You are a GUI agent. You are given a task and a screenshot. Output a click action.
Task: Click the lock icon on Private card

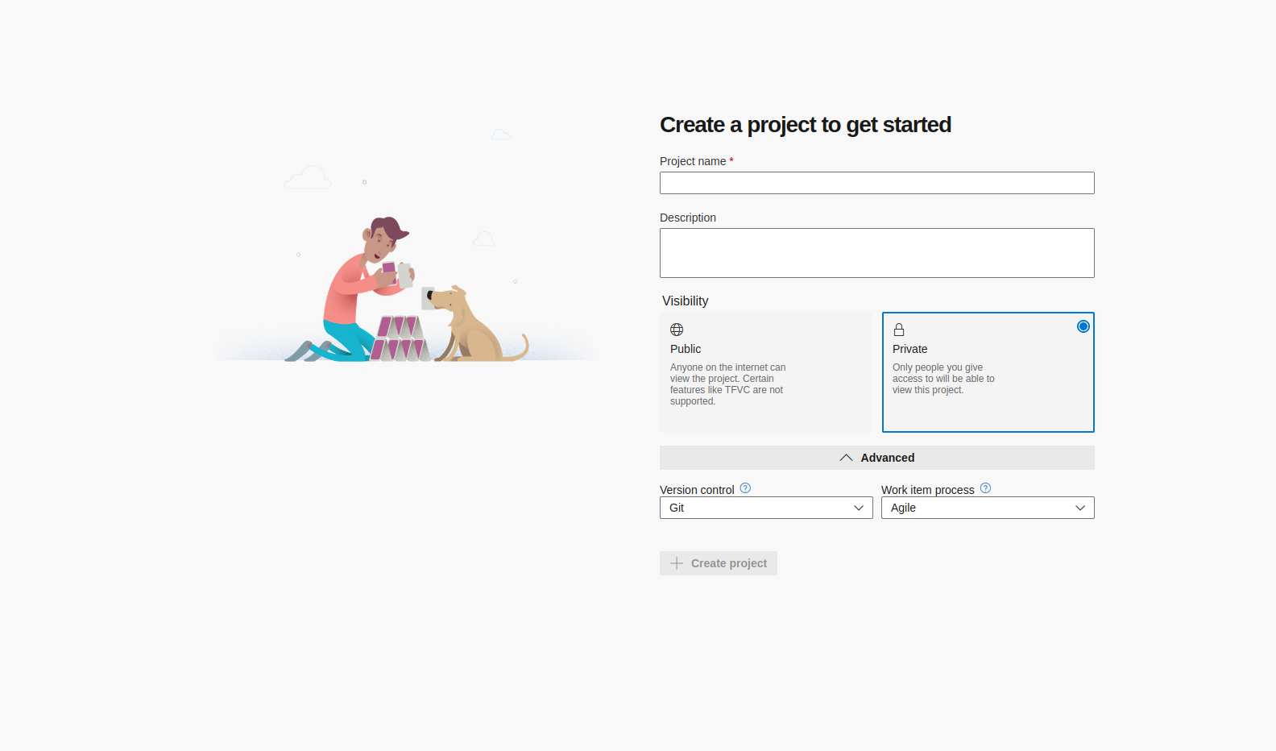coord(899,330)
